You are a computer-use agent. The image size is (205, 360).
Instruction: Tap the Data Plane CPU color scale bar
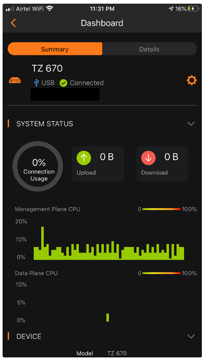[162, 273]
